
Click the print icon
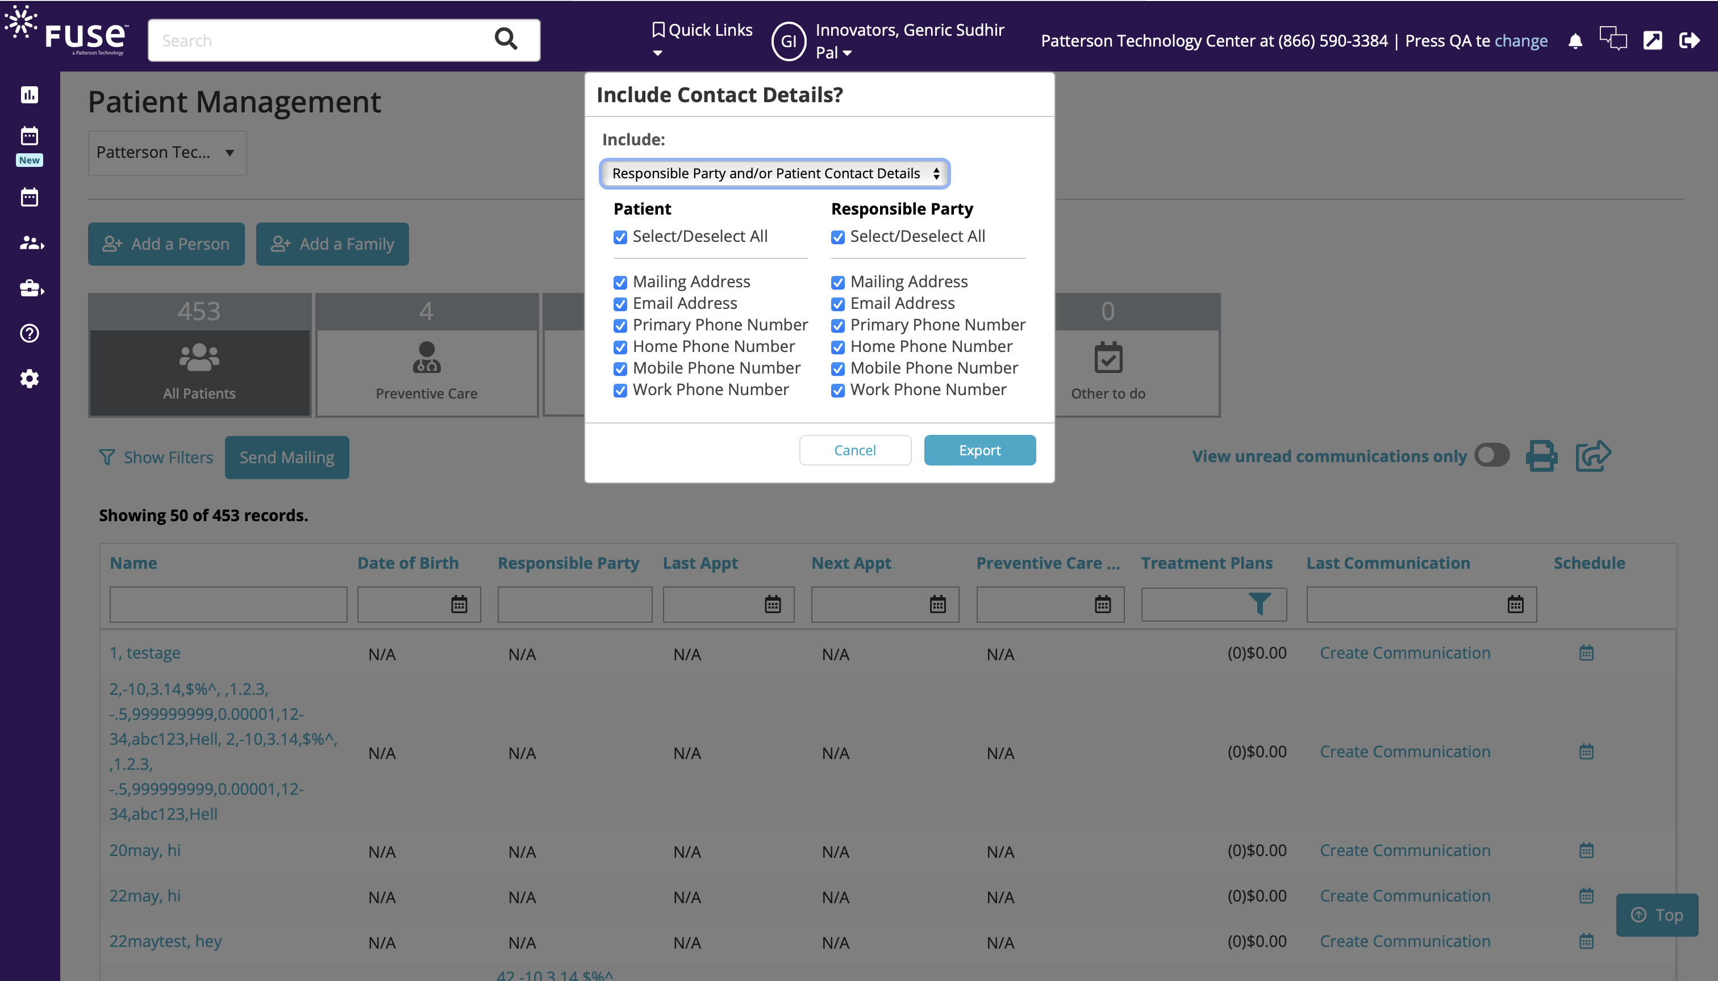pyautogui.click(x=1541, y=456)
